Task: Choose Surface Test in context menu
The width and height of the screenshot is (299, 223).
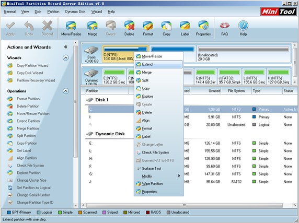Action: 159,169
